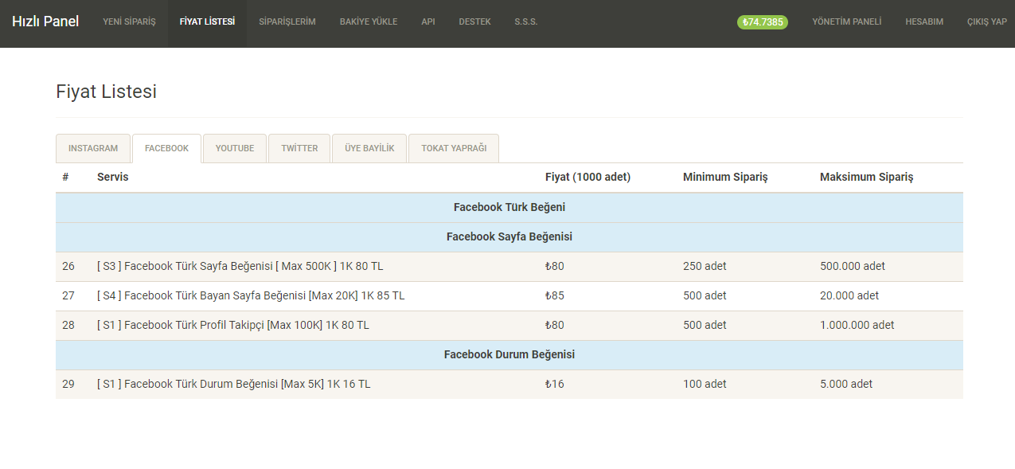
Task: Open the Yeni Sipariş page
Action: click(129, 22)
